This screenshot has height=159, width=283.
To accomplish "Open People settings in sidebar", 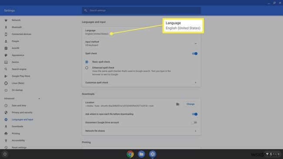I will pyautogui.click(x=15, y=41).
